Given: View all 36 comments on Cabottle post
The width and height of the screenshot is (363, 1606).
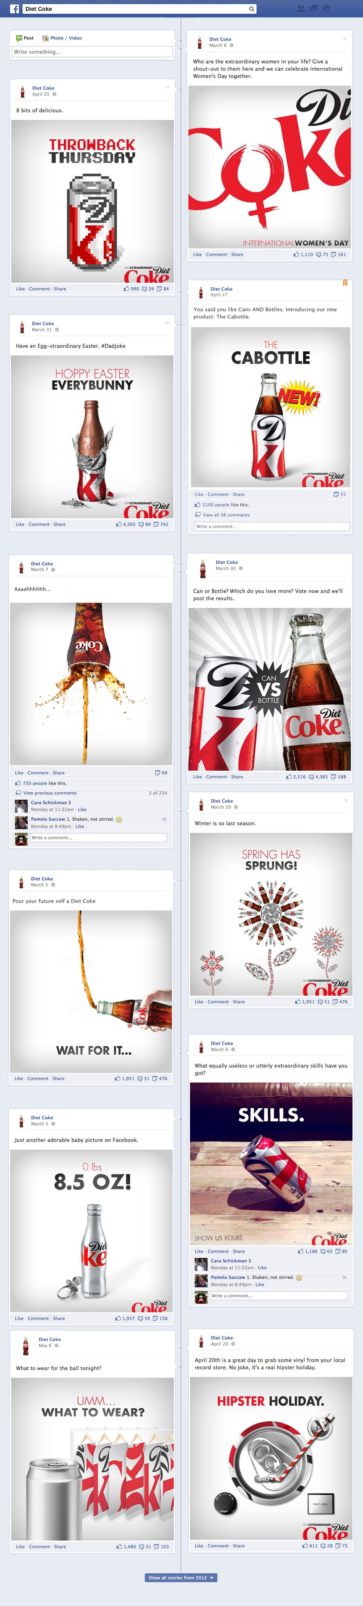Looking at the screenshot, I should point(226,515).
